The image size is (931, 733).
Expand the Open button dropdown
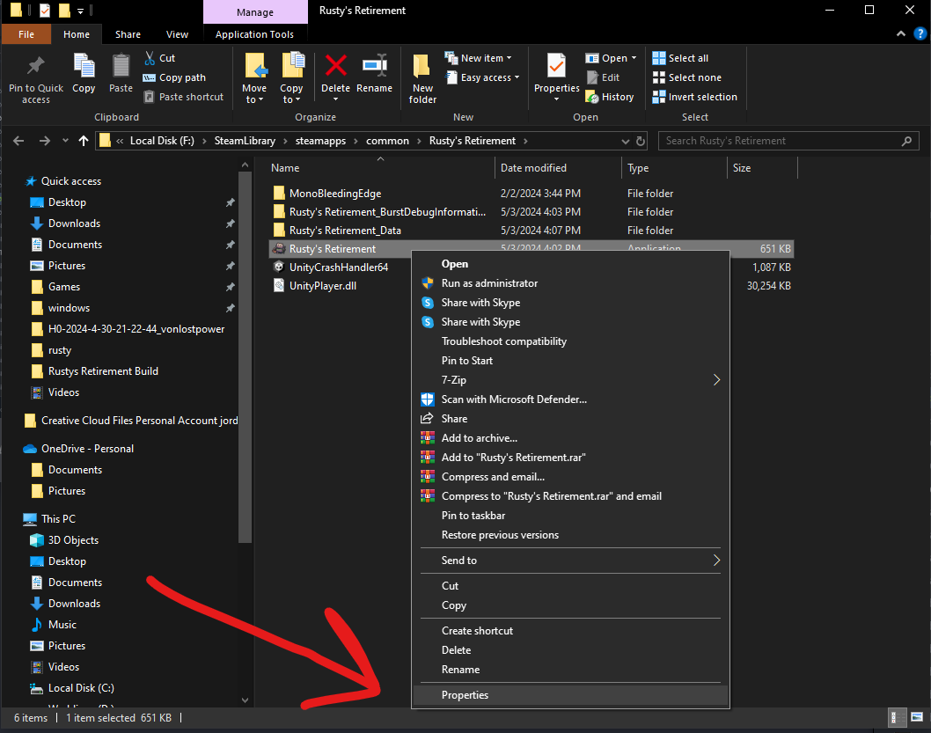coord(634,58)
